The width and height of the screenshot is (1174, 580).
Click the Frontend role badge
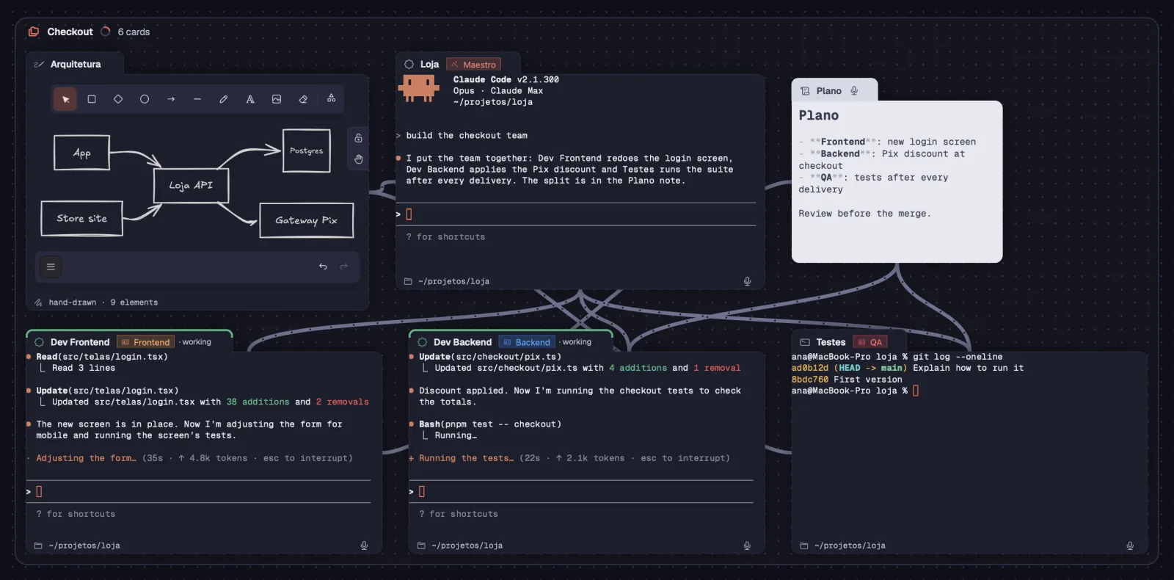click(x=145, y=342)
